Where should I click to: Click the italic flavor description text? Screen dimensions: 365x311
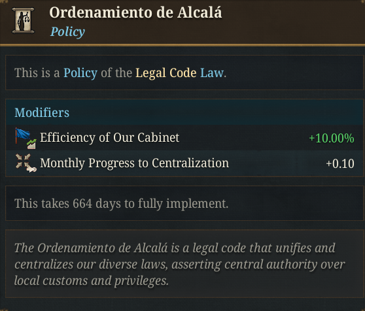(x=179, y=264)
